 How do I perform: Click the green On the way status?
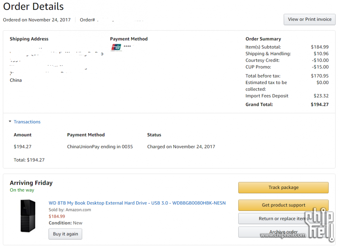pyautogui.click(x=22, y=190)
